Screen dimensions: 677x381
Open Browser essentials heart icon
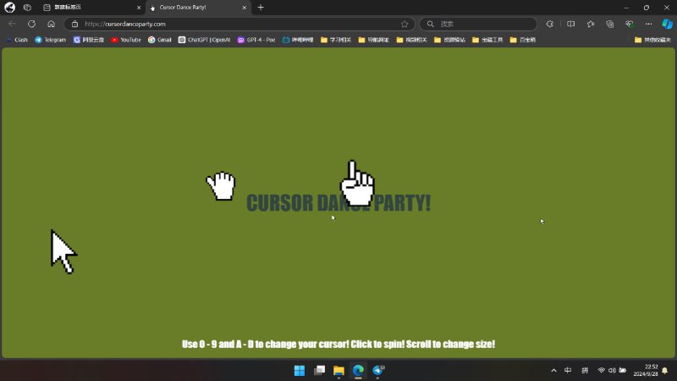[x=629, y=24]
